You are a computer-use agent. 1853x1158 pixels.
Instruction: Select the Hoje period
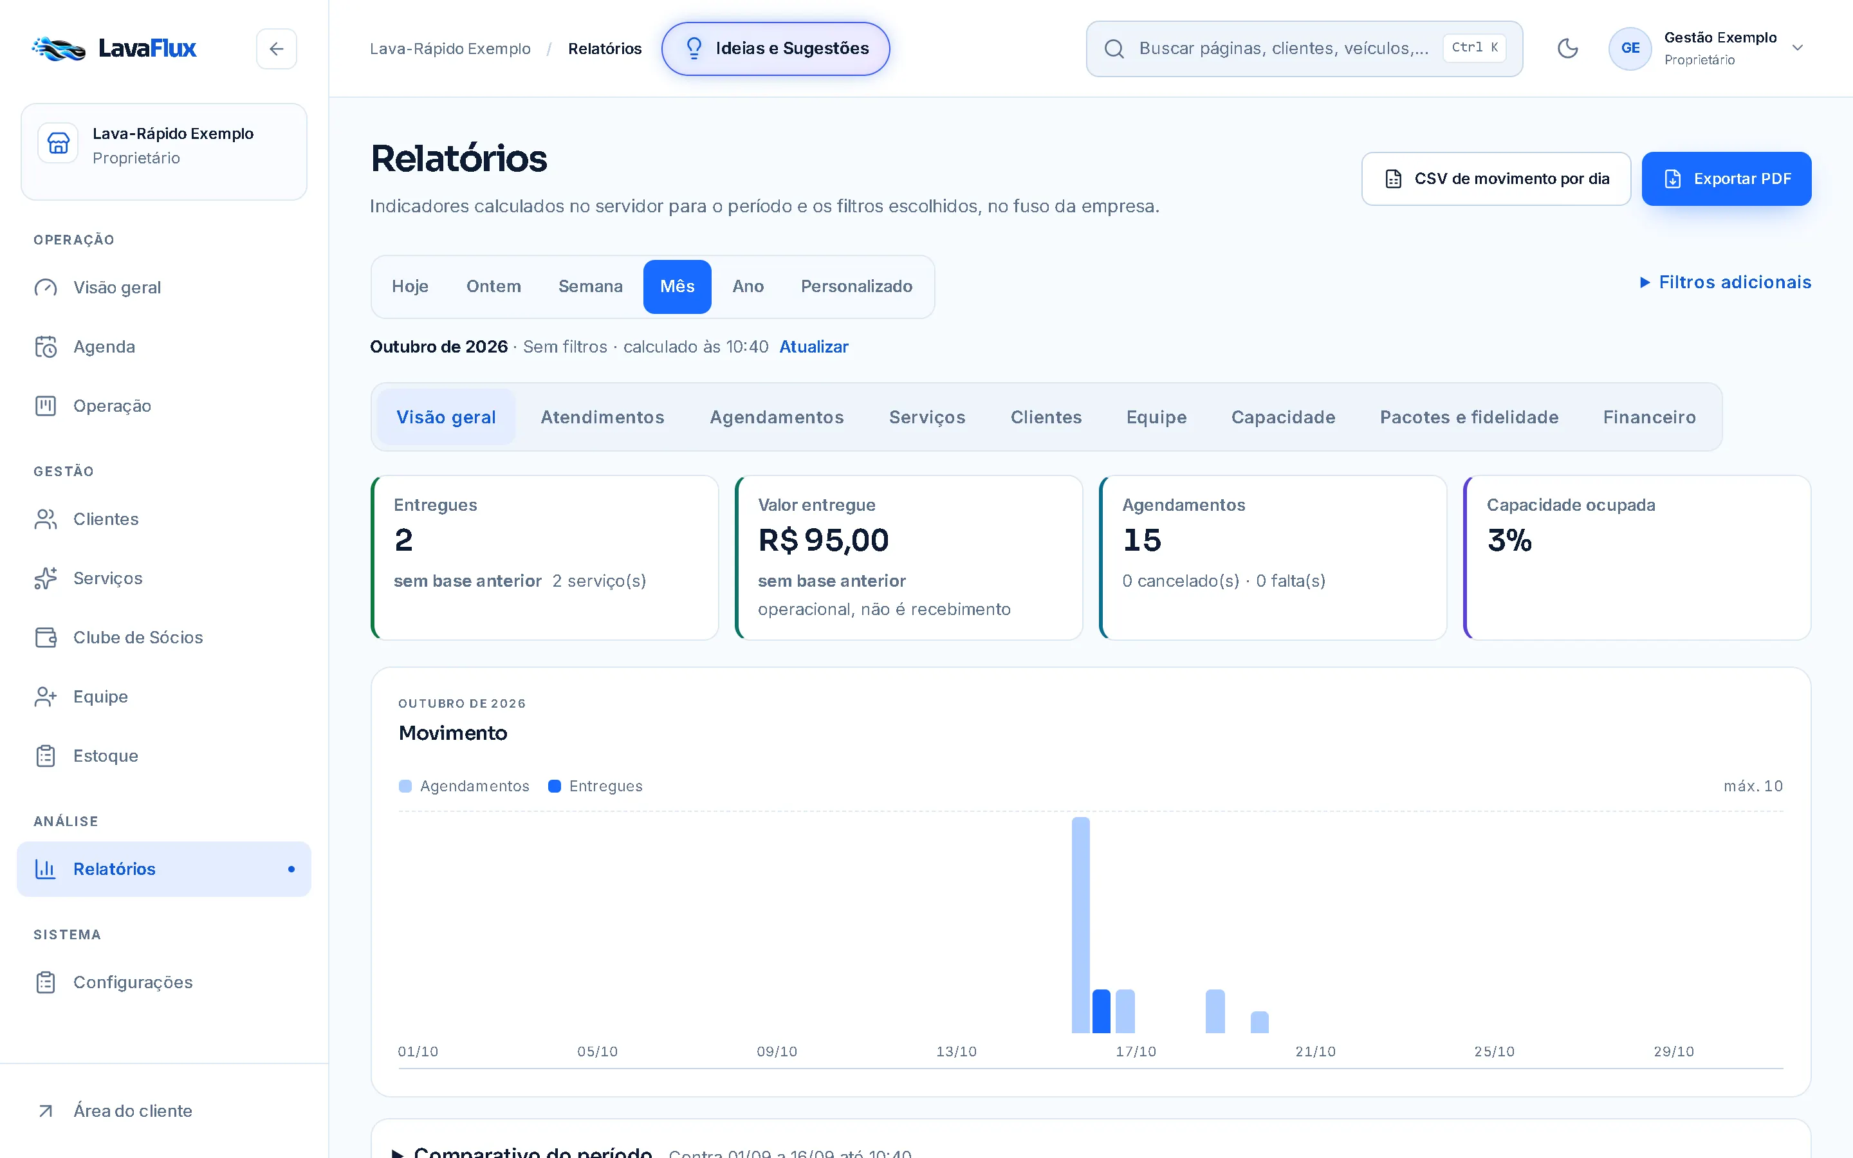[x=410, y=286]
